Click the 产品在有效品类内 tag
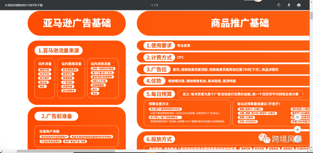The image size is (313, 153). pyautogui.click(x=51, y=141)
